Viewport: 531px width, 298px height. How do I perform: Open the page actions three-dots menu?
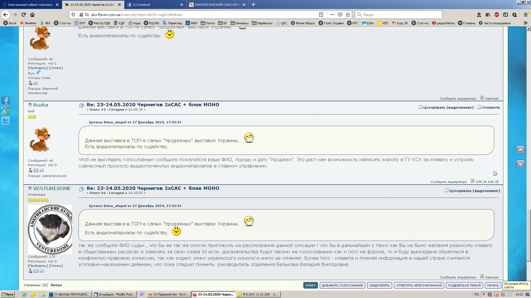click(332, 15)
